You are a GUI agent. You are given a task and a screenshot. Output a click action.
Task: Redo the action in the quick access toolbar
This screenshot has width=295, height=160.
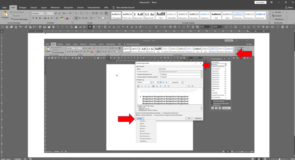click(x=26, y=27)
